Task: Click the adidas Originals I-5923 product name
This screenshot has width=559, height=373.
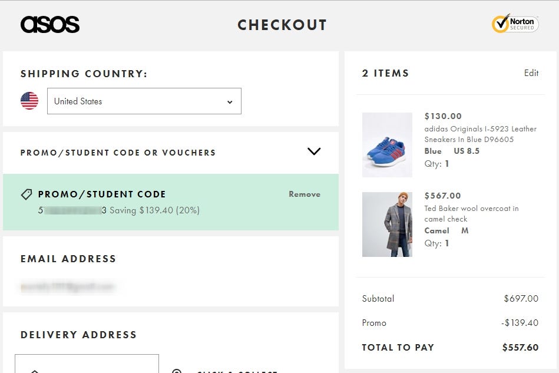Action: (x=480, y=134)
